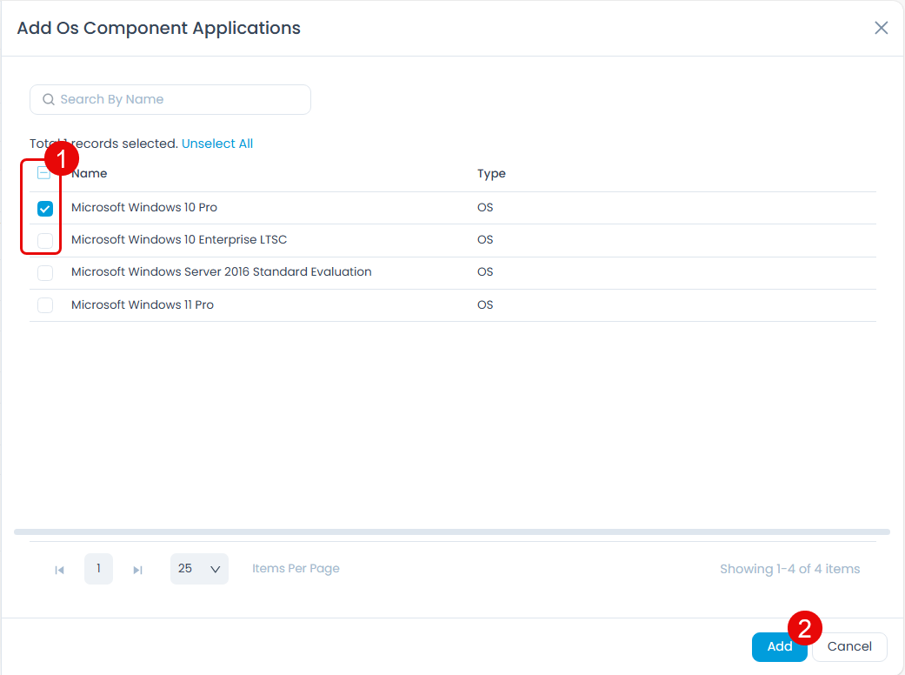Screen dimensions: 905x675
Task: Click the Unselect All link
Action: pos(217,143)
